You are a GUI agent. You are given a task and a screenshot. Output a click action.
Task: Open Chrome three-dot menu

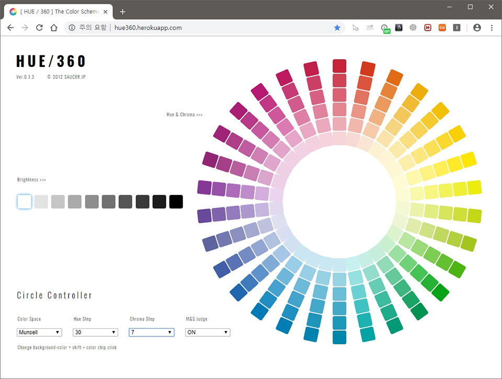(x=492, y=28)
